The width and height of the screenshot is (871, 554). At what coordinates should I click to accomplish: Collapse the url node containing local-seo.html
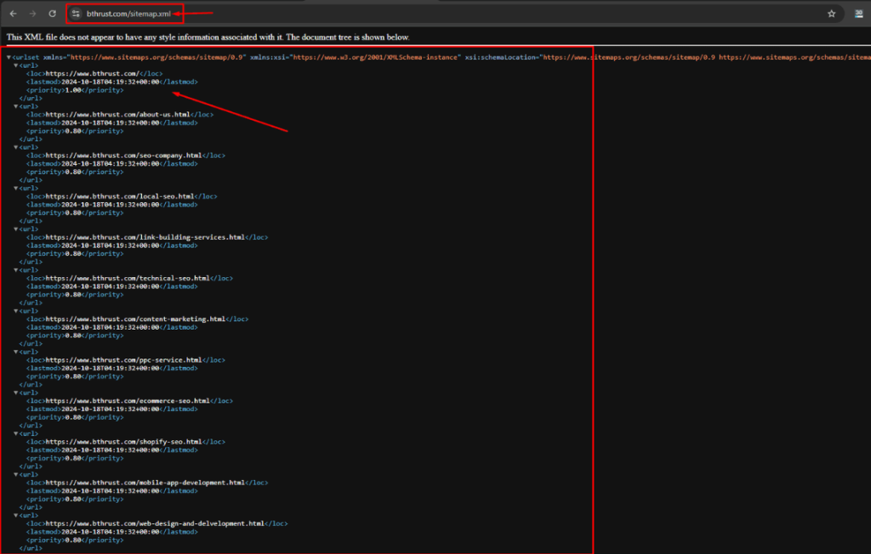(x=15, y=188)
